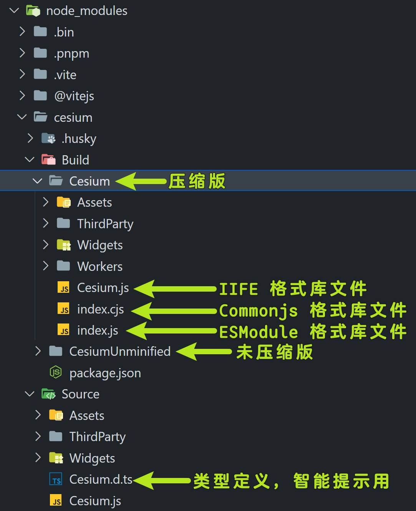Expand the .pnpm folder chevron

tap(22, 53)
